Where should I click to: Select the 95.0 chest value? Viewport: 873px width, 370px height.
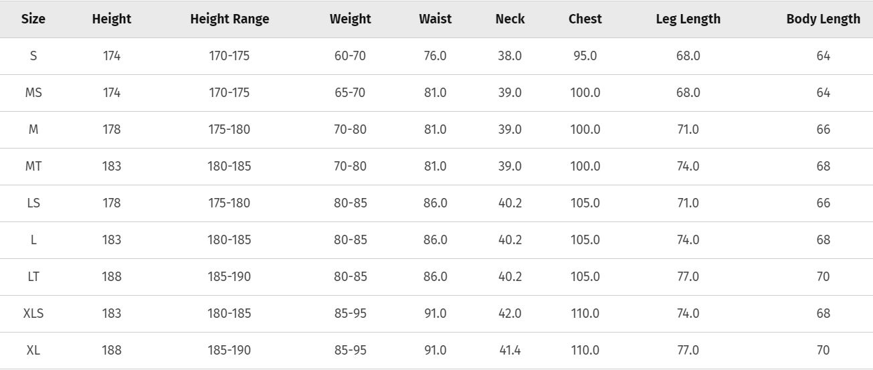click(585, 56)
